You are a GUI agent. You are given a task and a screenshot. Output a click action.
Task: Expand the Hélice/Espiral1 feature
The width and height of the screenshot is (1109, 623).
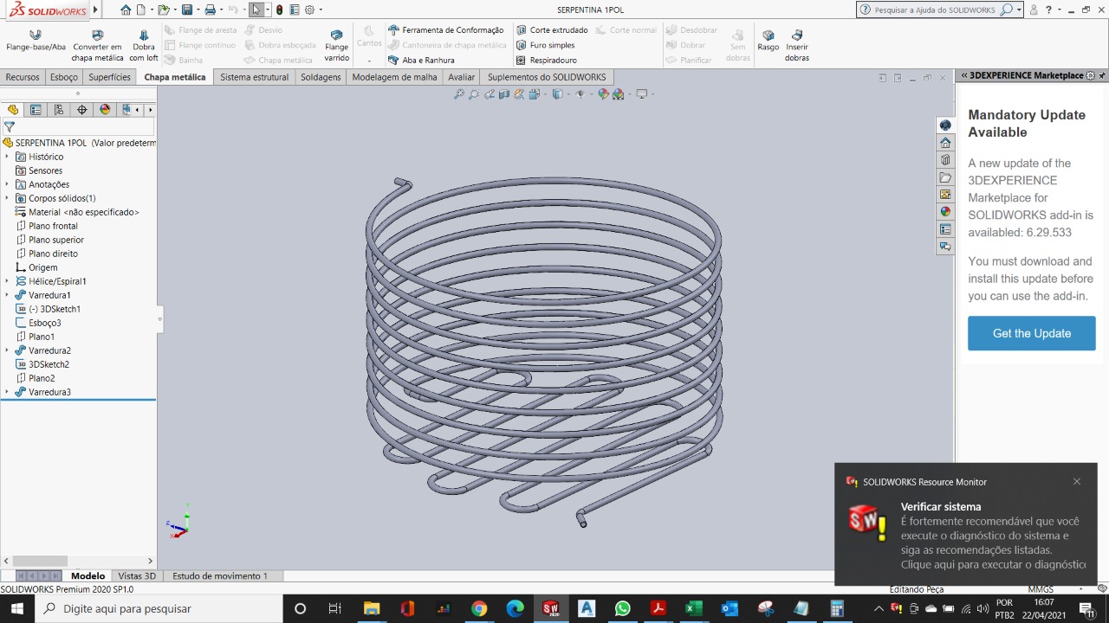pyautogui.click(x=7, y=281)
